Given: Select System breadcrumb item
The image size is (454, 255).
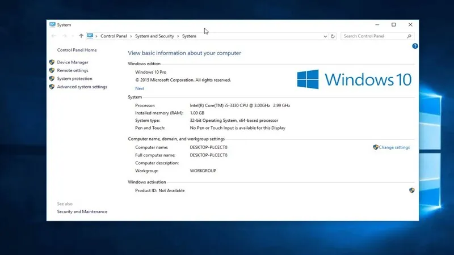Looking at the screenshot, I should coord(189,36).
